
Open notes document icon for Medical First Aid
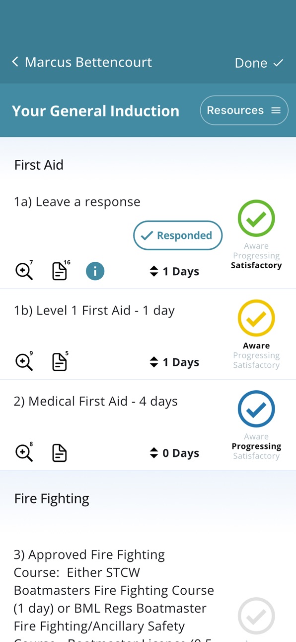click(60, 453)
